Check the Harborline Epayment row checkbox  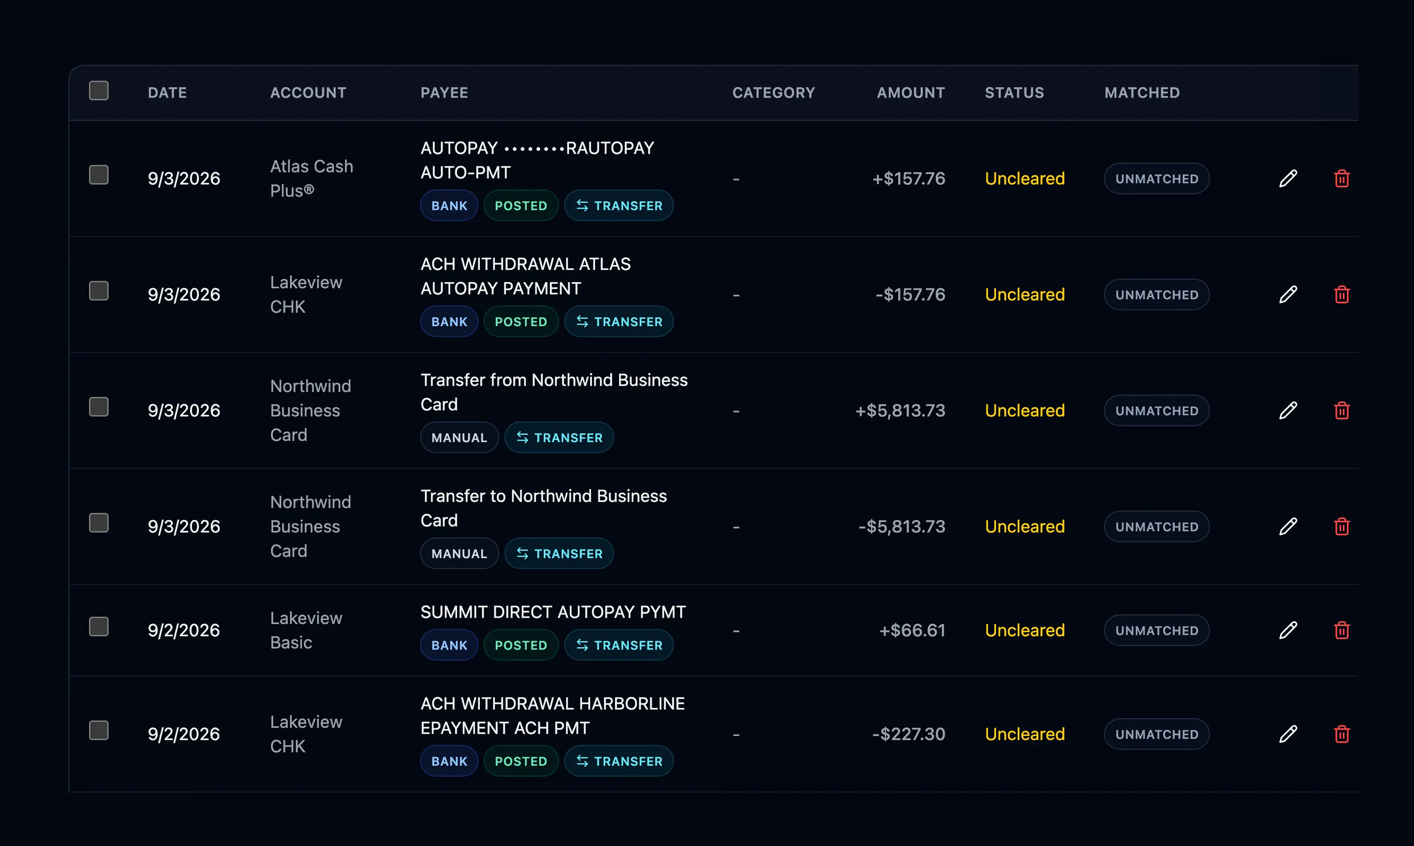pyautogui.click(x=99, y=730)
